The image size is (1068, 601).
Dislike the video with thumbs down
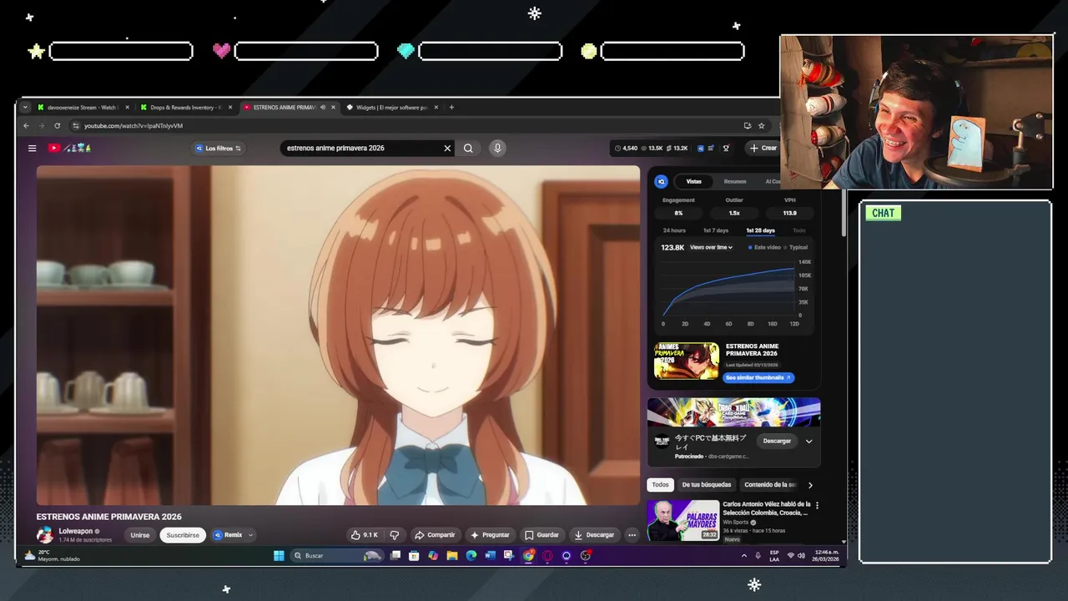(395, 535)
